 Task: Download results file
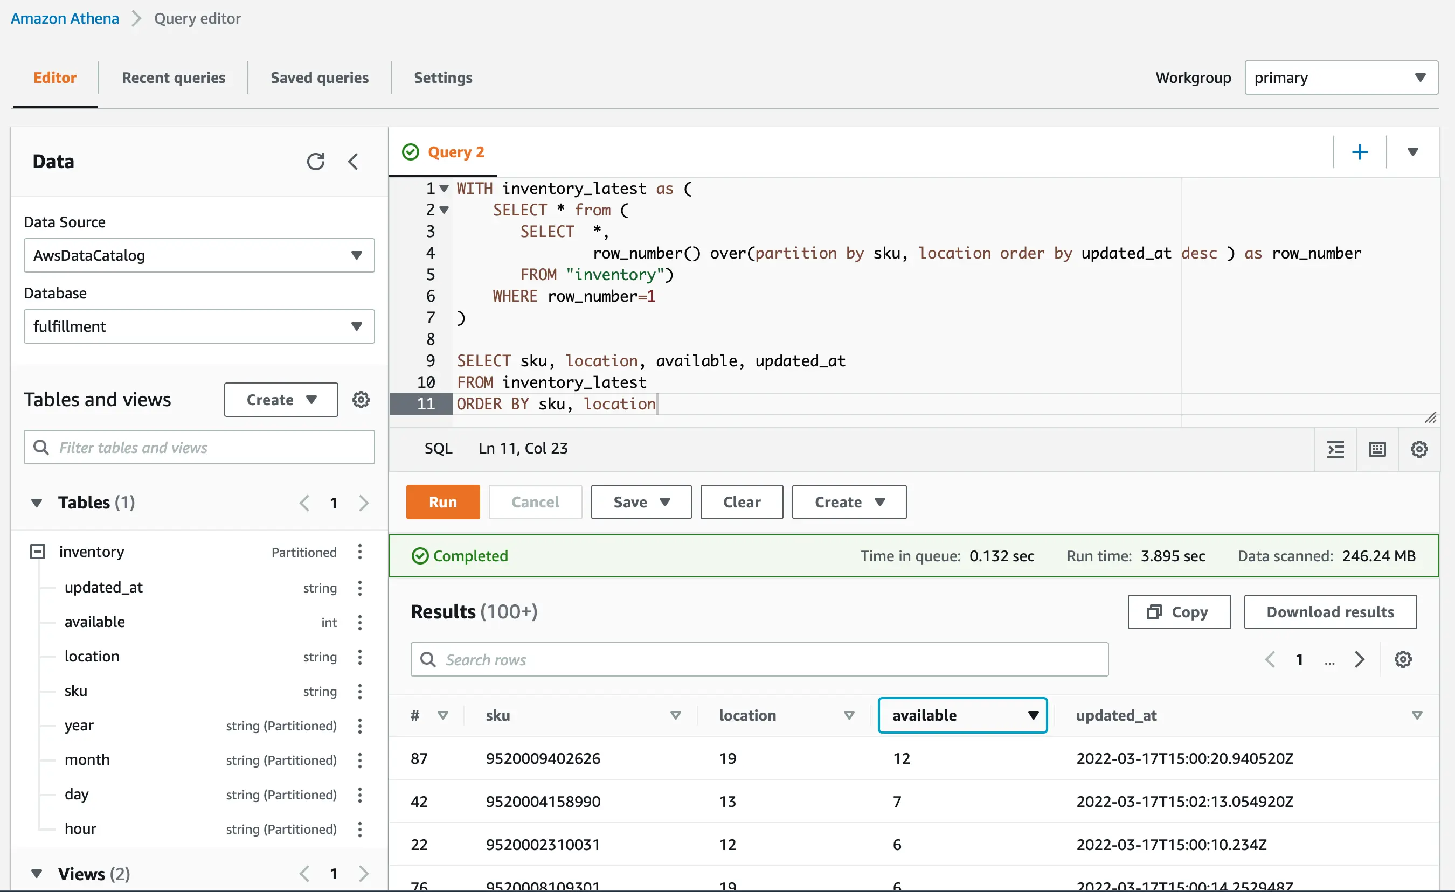1331,611
